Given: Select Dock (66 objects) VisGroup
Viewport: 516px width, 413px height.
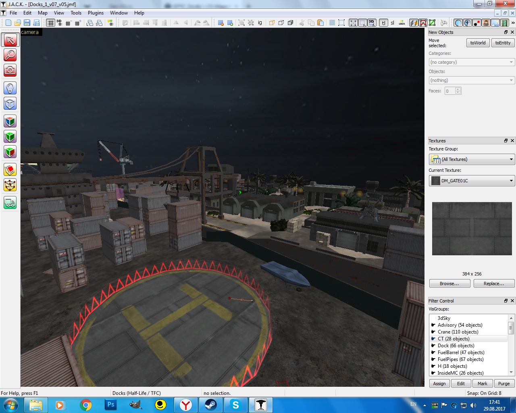Looking at the screenshot, I should tap(456, 346).
